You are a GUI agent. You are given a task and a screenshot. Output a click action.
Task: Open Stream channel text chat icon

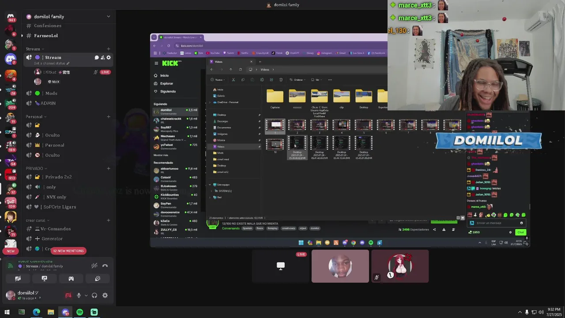[x=97, y=57]
